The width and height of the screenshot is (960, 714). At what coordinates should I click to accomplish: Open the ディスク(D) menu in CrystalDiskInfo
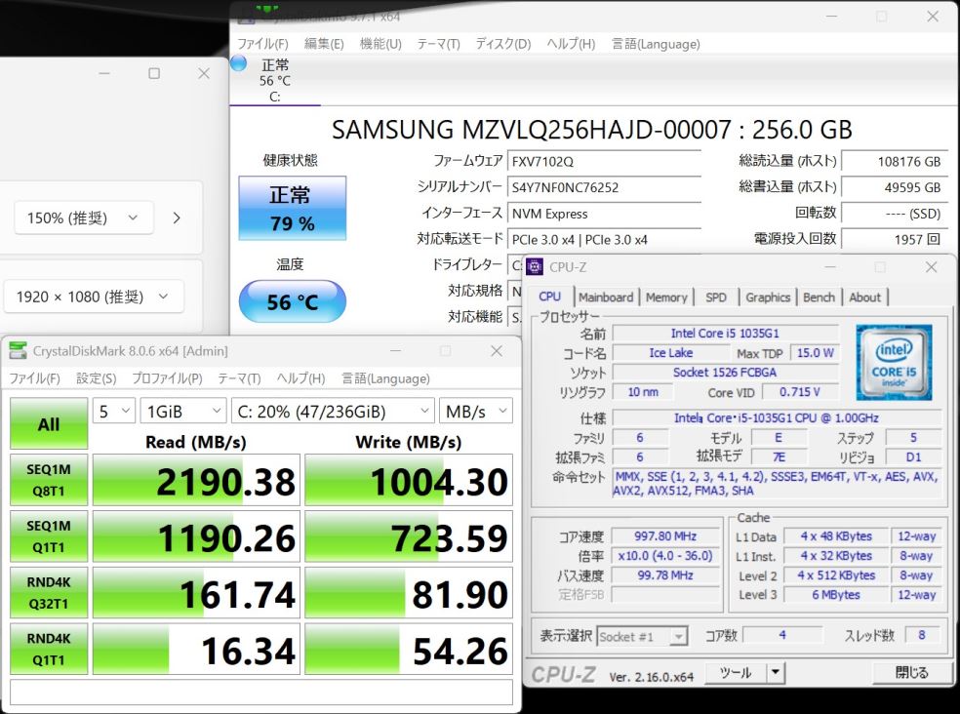point(502,44)
